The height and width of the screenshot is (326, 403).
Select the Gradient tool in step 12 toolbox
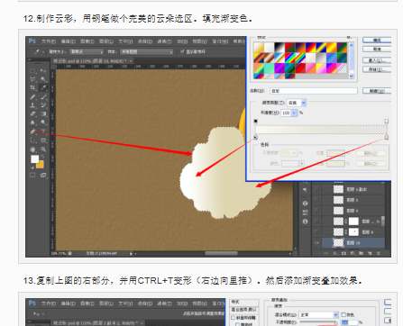43,113
